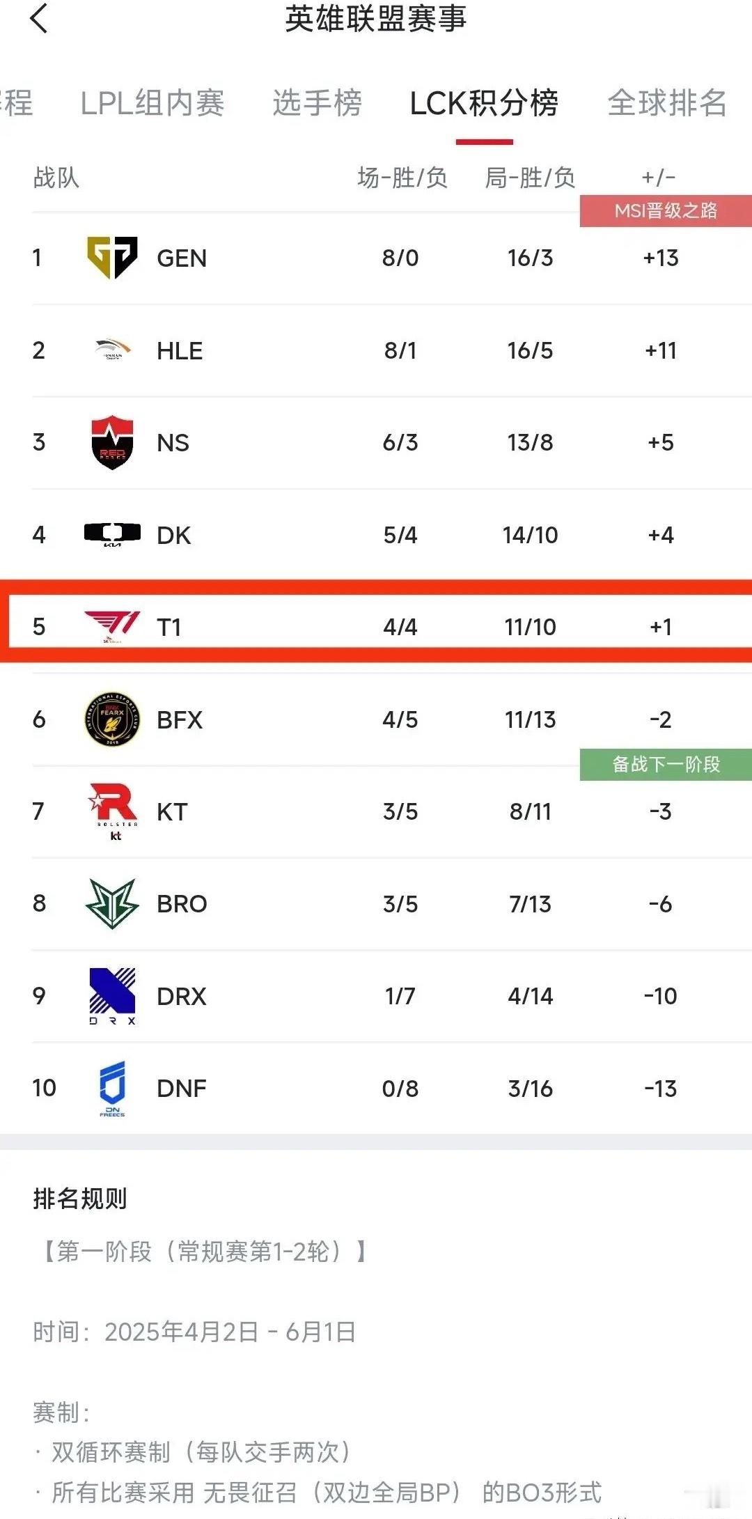The image size is (752, 1519).
Task: Tap the BRO team logo
Action: click(x=112, y=903)
